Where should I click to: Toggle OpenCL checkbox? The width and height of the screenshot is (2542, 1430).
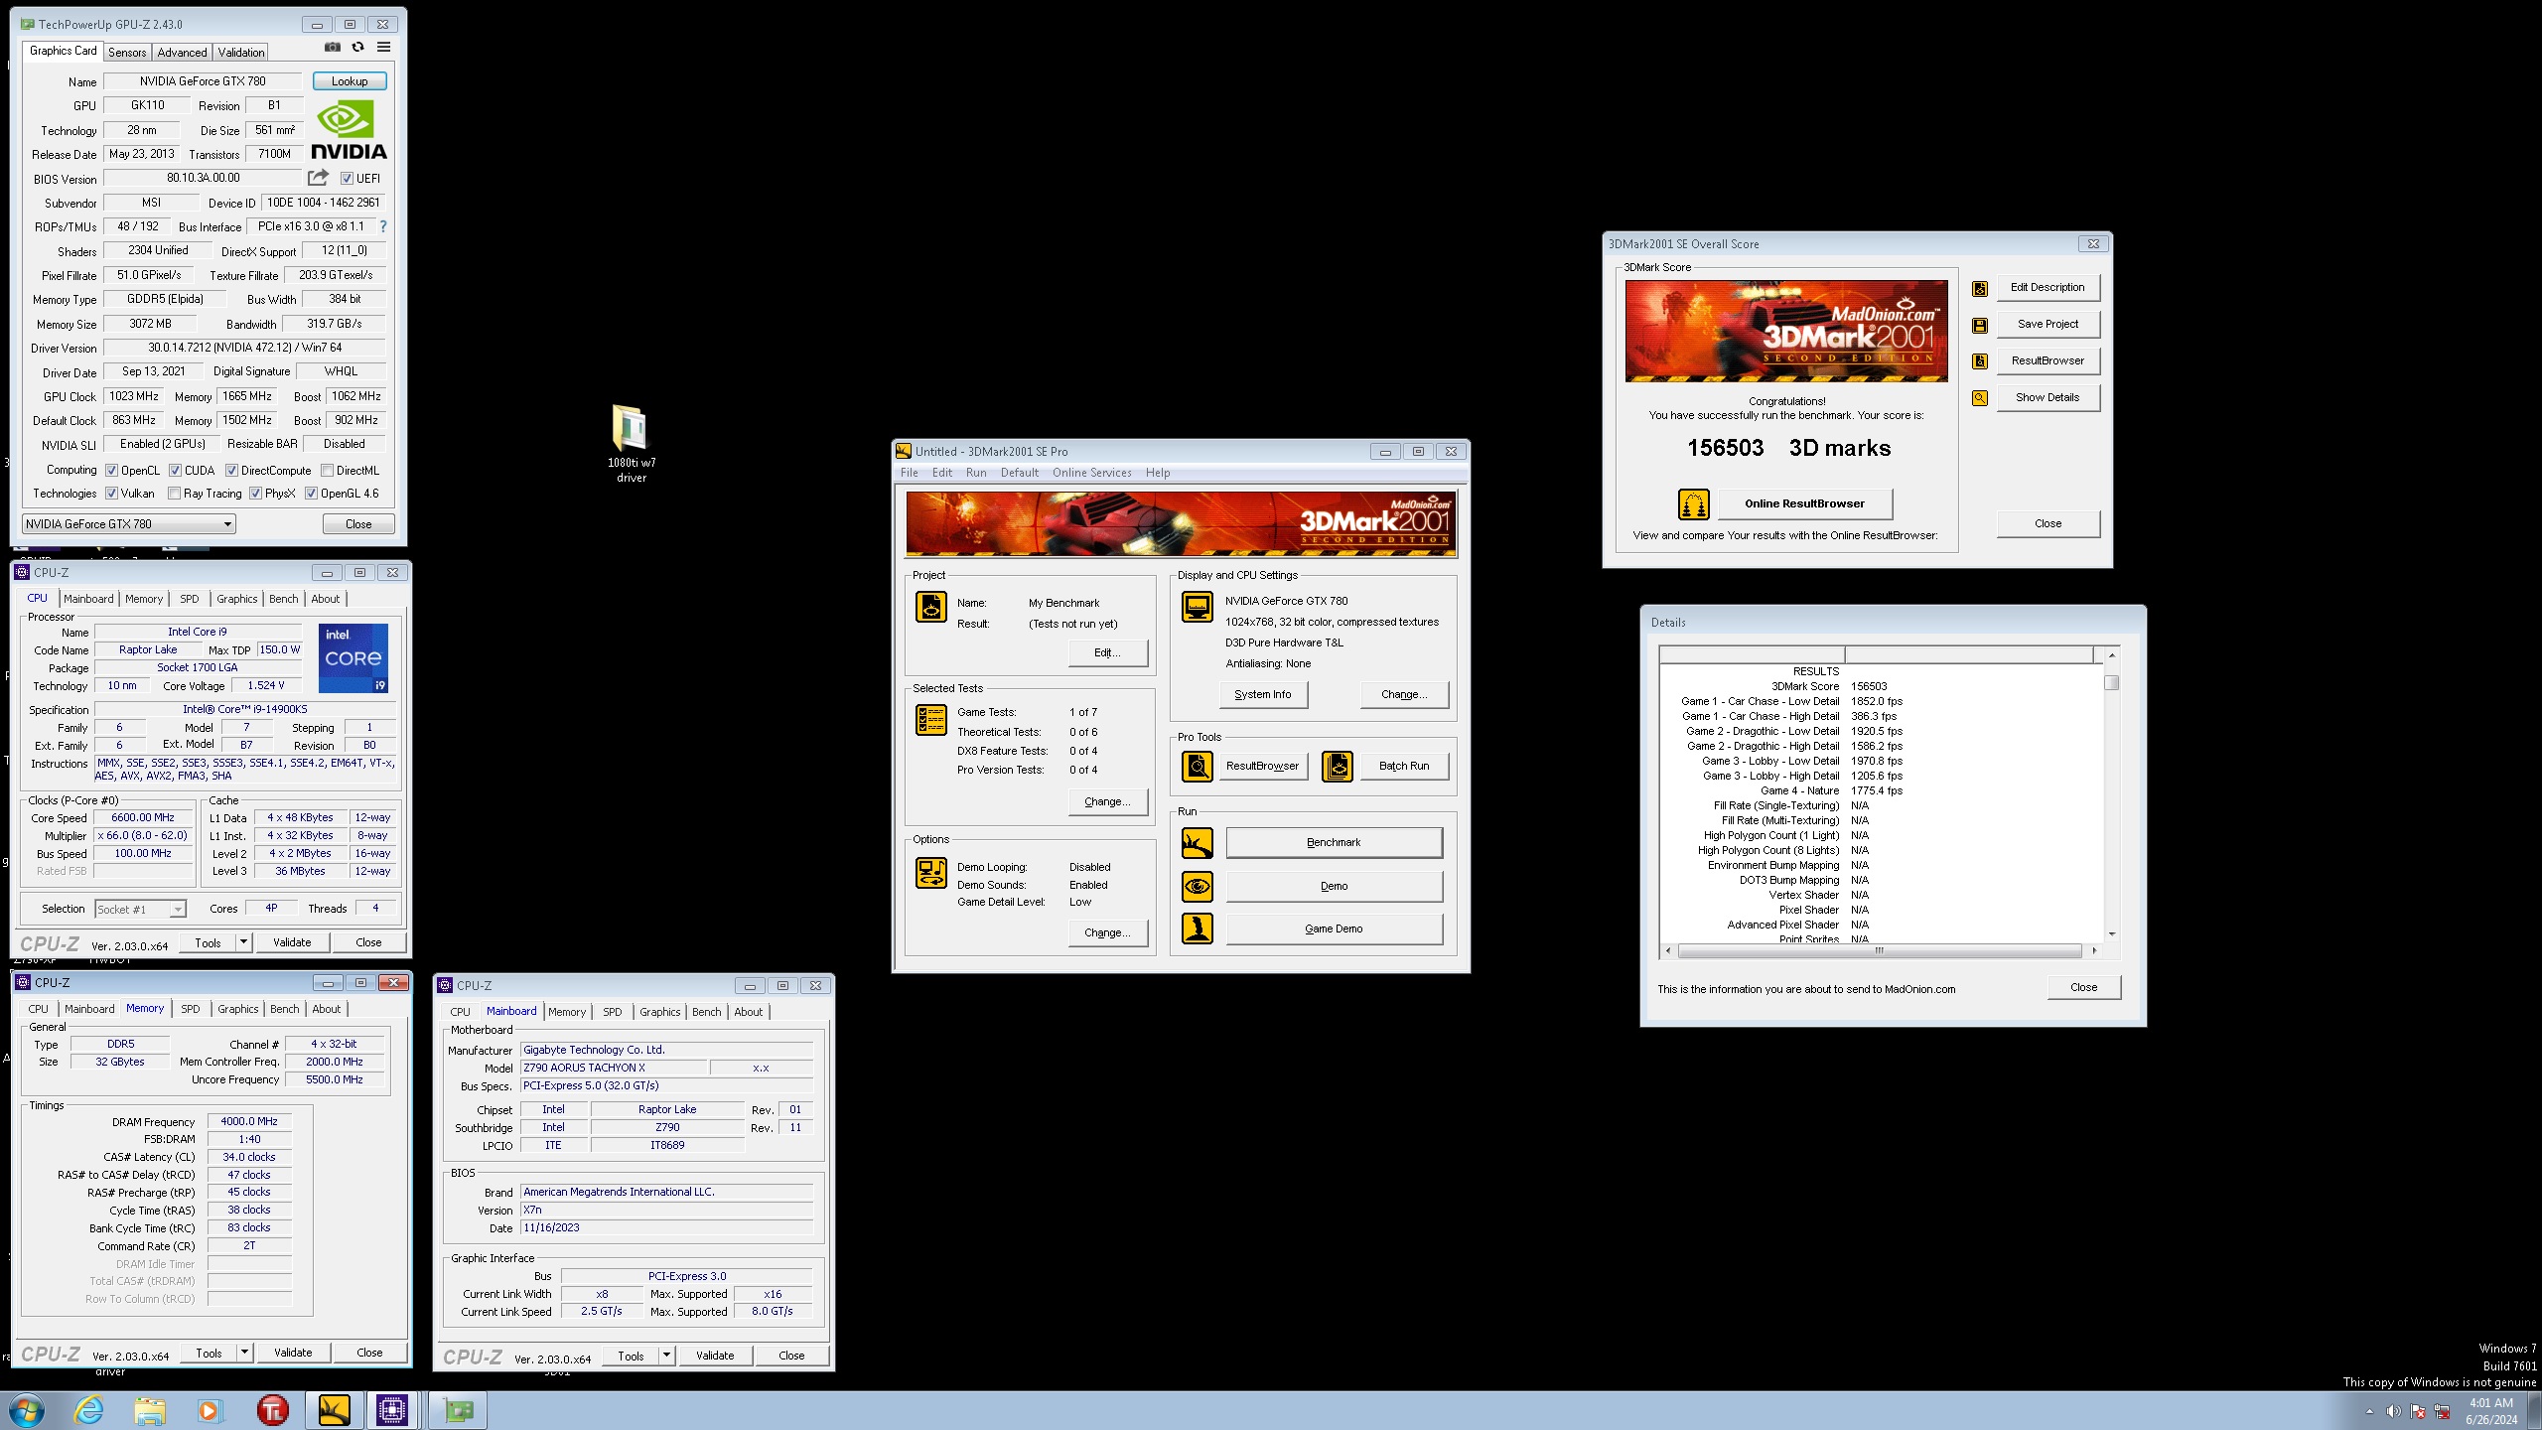point(112,471)
